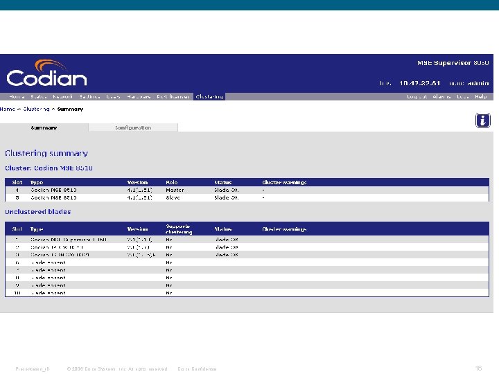Go to the Network menu
This screenshot has width=499, height=374.
62,97
